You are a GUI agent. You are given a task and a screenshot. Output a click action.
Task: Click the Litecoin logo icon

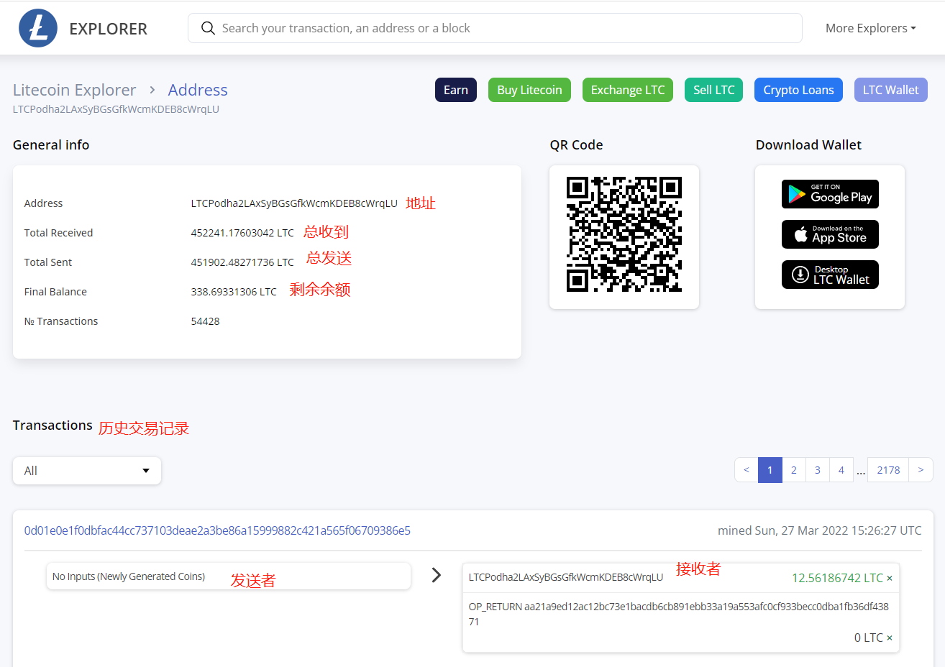pos(38,29)
